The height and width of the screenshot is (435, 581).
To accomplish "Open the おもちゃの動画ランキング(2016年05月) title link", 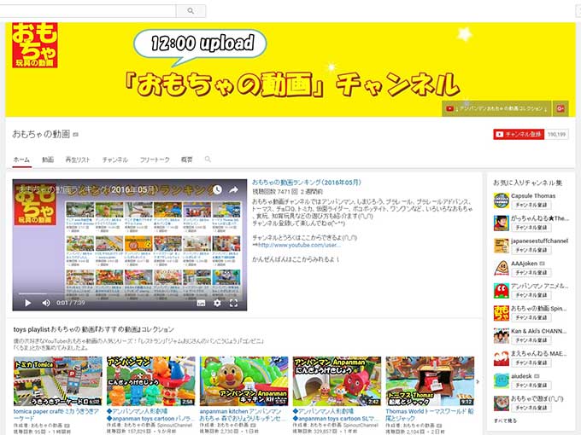I will [307, 183].
